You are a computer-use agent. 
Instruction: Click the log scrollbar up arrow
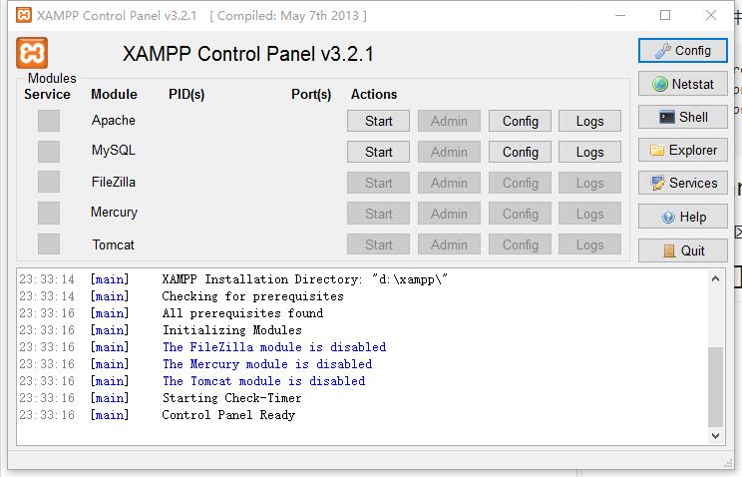715,278
